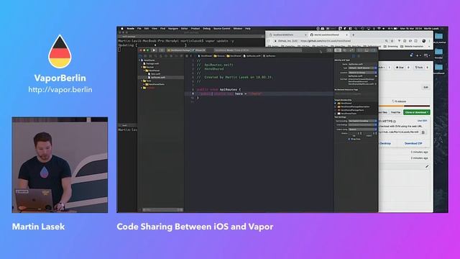
Task: Open the Line Endings dropdown
Action: click(x=362, y=124)
